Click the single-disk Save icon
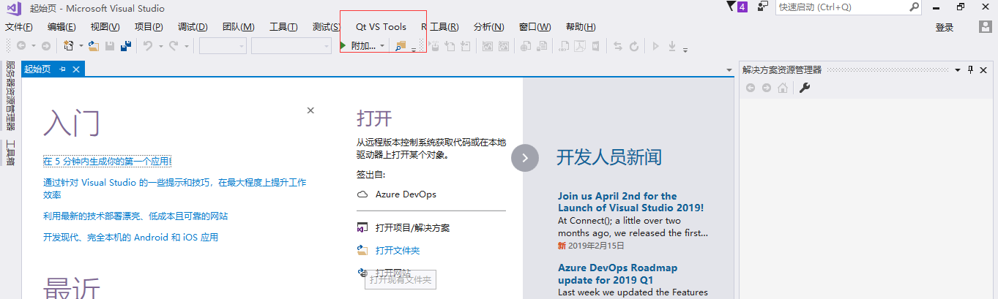 [110, 46]
